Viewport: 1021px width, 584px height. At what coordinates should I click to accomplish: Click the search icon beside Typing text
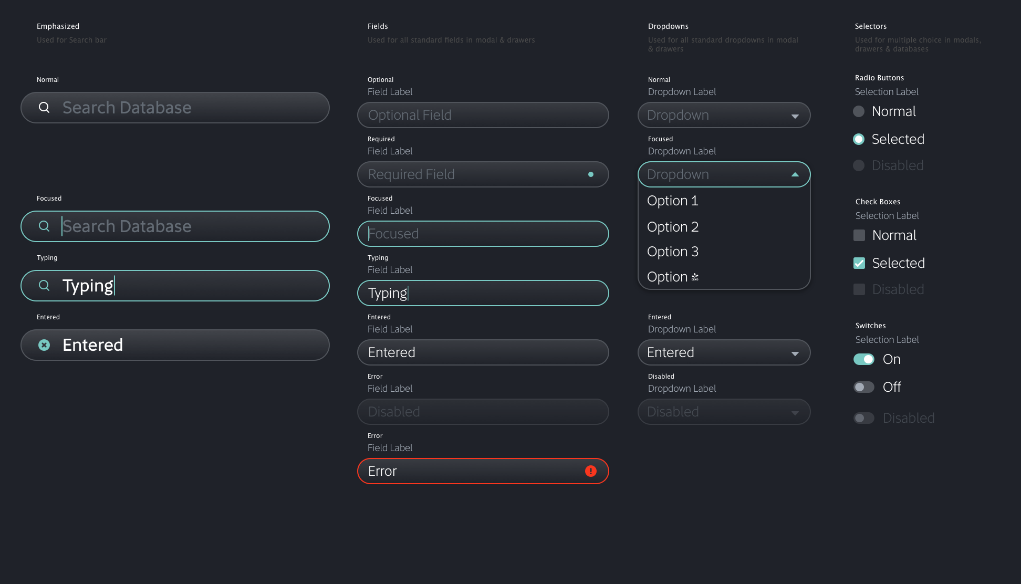click(x=44, y=286)
